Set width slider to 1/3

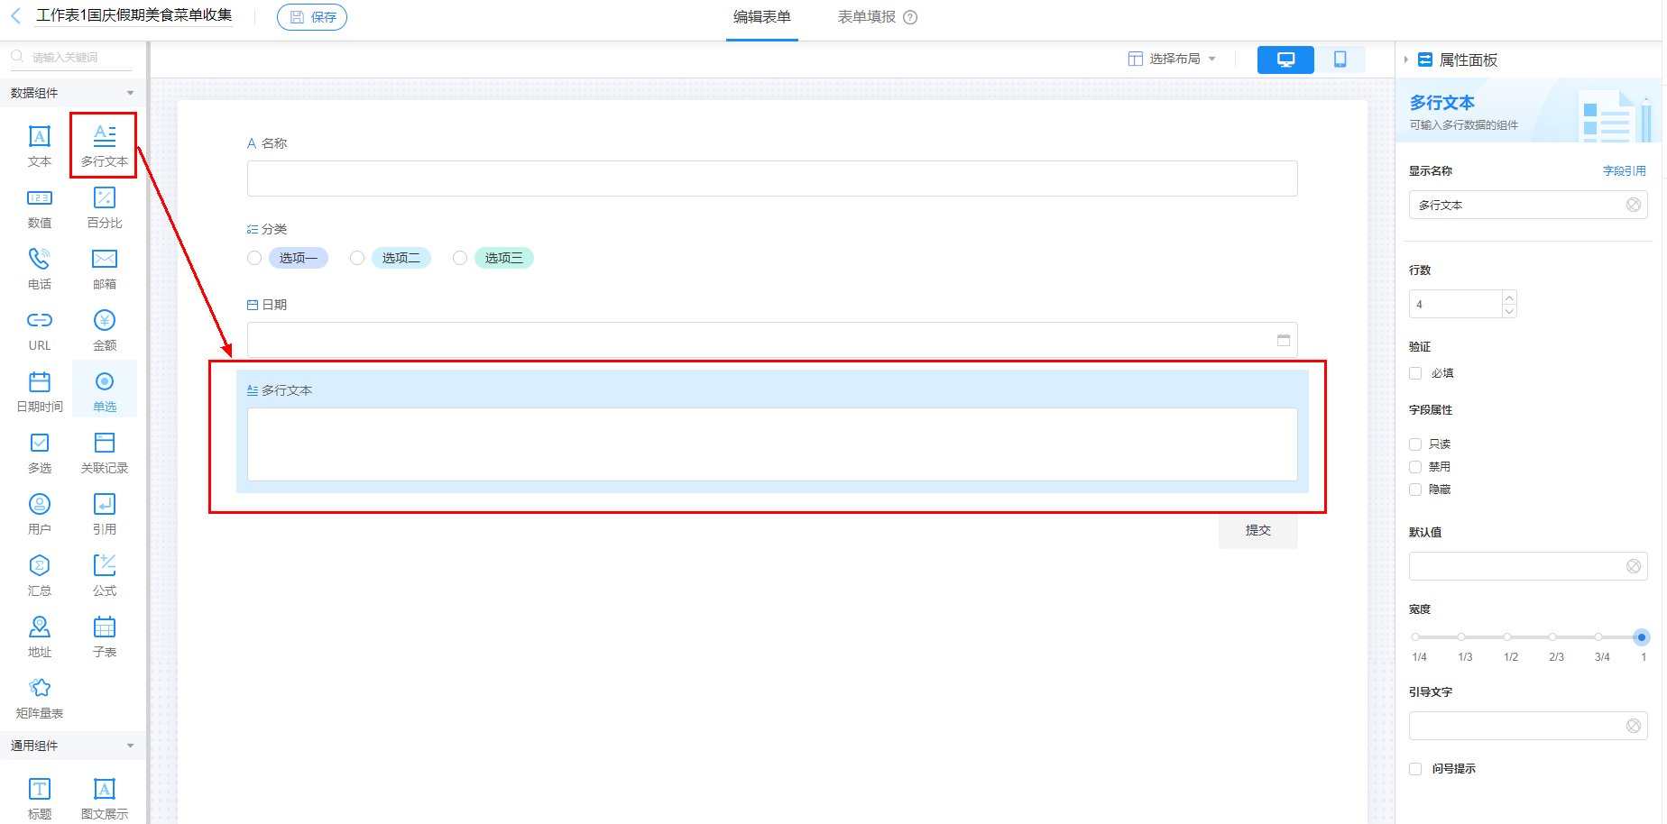coord(1461,637)
